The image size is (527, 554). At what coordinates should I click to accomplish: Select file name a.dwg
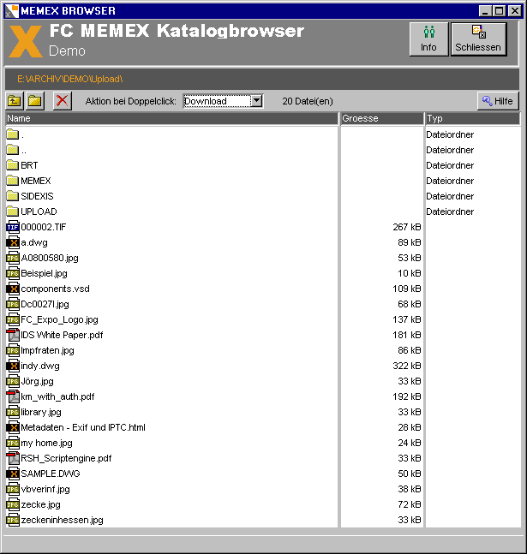click(34, 242)
